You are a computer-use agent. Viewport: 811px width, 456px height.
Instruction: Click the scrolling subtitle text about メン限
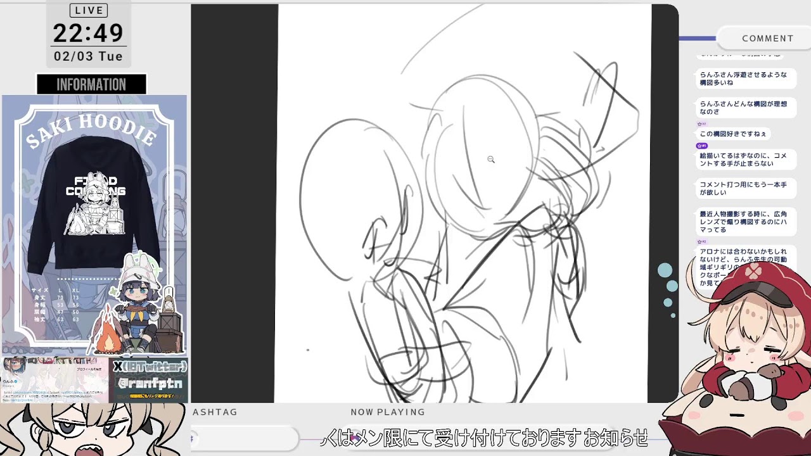[485, 438]
